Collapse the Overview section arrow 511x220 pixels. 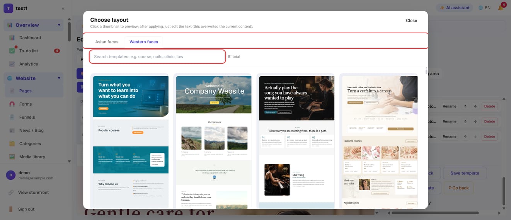tap(59, 25)
